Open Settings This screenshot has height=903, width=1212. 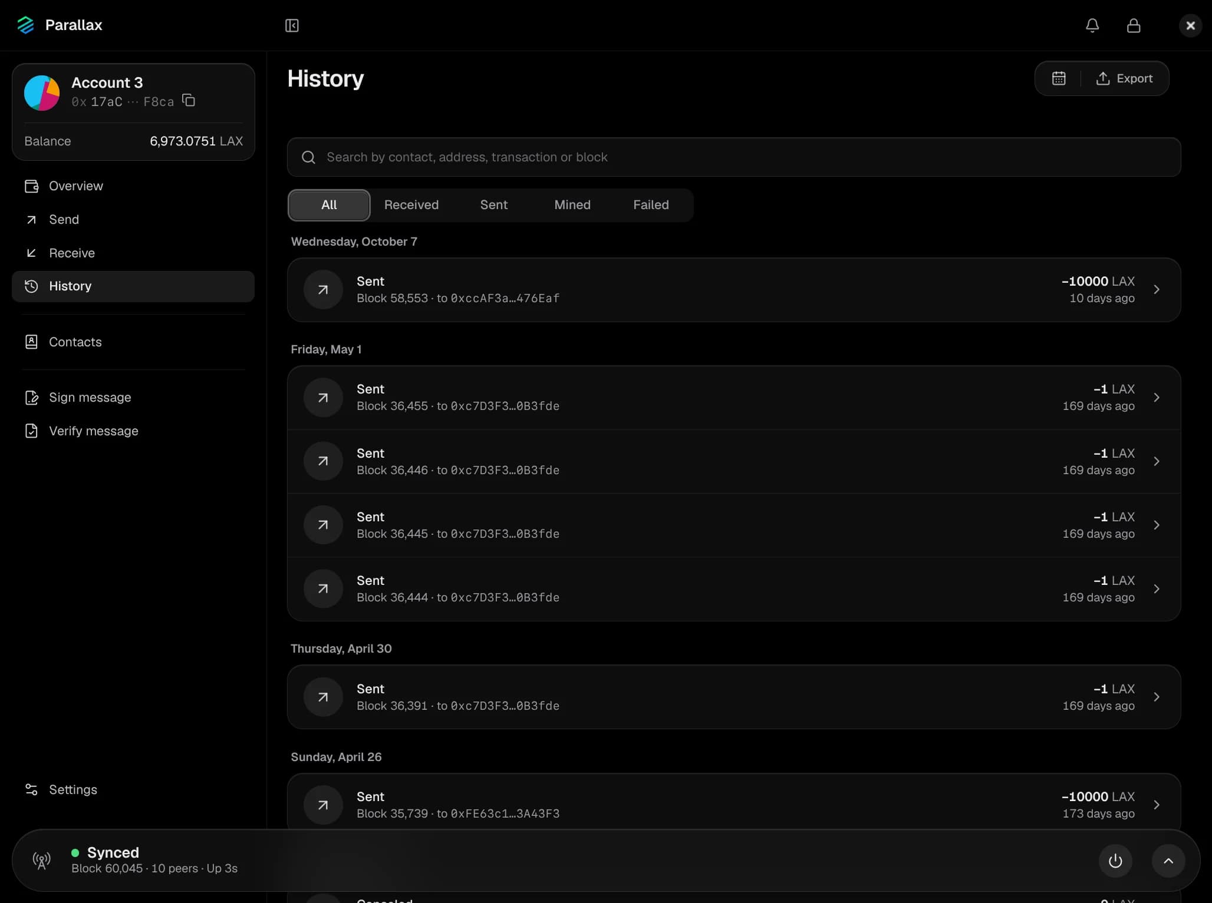(x=133, y=790)
